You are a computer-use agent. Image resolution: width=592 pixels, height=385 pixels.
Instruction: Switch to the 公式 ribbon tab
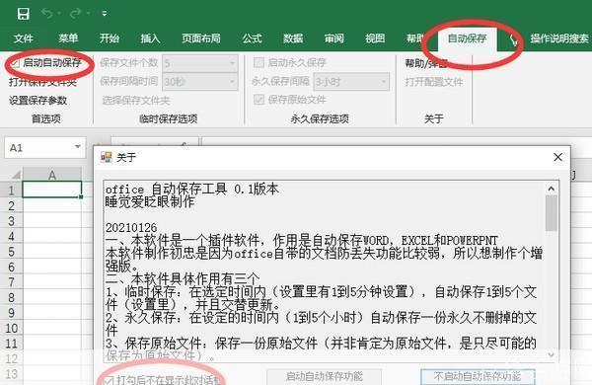click(x=252, y=38)
